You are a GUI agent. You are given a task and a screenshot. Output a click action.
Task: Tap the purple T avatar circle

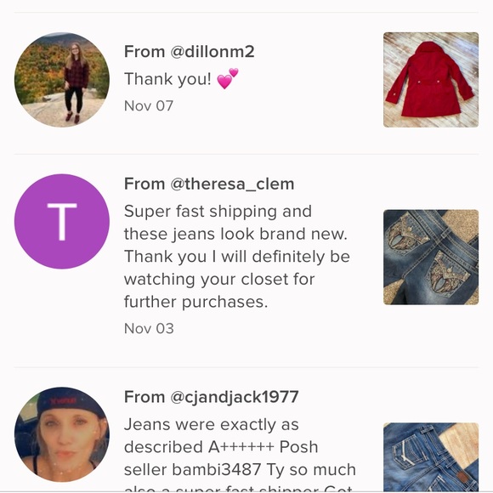62,221
